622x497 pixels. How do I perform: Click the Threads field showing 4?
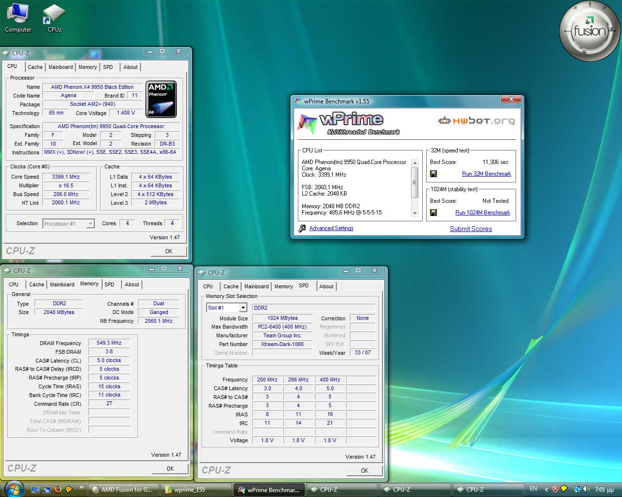(172, 223)
